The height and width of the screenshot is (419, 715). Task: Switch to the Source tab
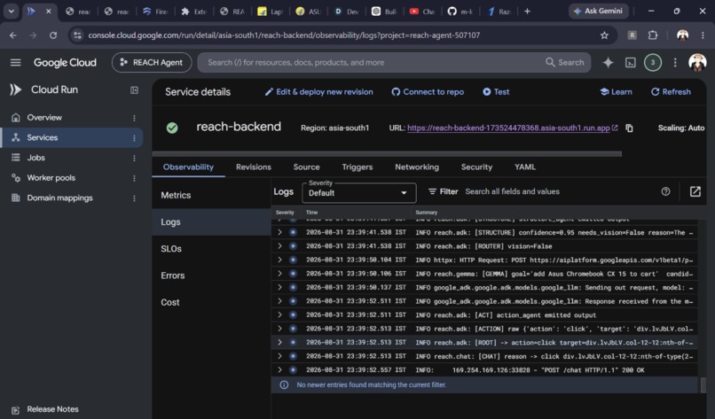click(x=306, y=167)
